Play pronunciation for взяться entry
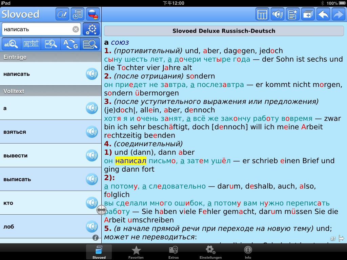Image resolution: width=347 pixels, height=260 pixels. [92, 132]
